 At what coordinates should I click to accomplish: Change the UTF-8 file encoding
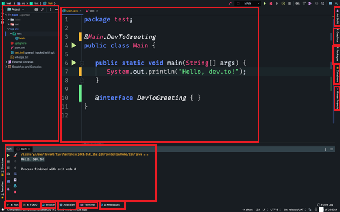(275, 210)
